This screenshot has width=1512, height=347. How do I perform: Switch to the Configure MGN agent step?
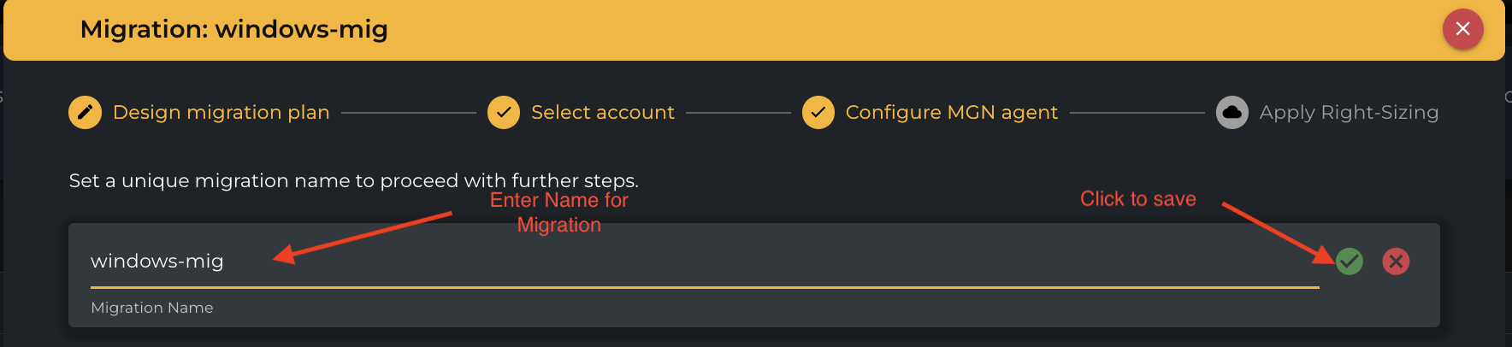(951, 112)
